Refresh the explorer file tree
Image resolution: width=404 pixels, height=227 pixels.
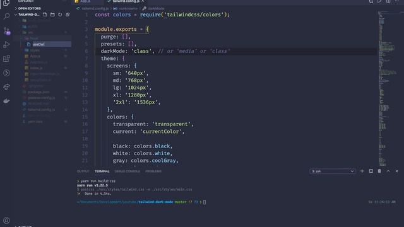point(60,15)
